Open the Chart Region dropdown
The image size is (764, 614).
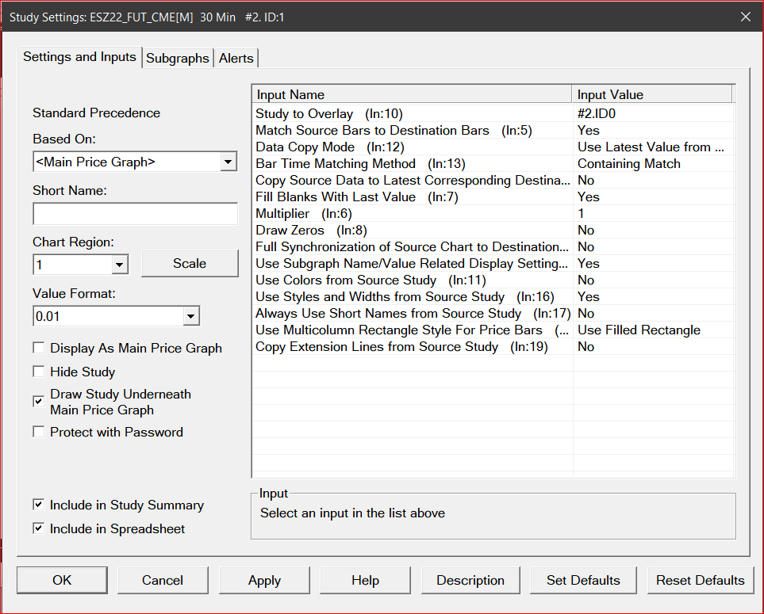pyautogui.click(x=120, y=265)
